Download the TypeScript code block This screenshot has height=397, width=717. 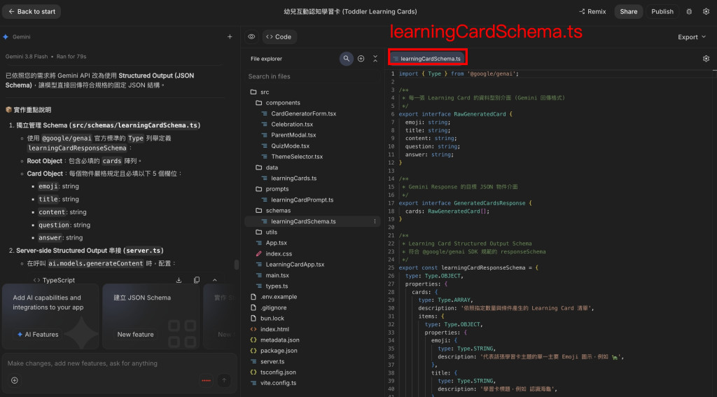(x=179, y=280)
